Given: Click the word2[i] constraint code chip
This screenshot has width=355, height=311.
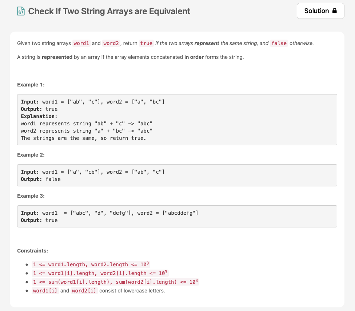Looking at the screenshot, I should click(x=83, y=291).
